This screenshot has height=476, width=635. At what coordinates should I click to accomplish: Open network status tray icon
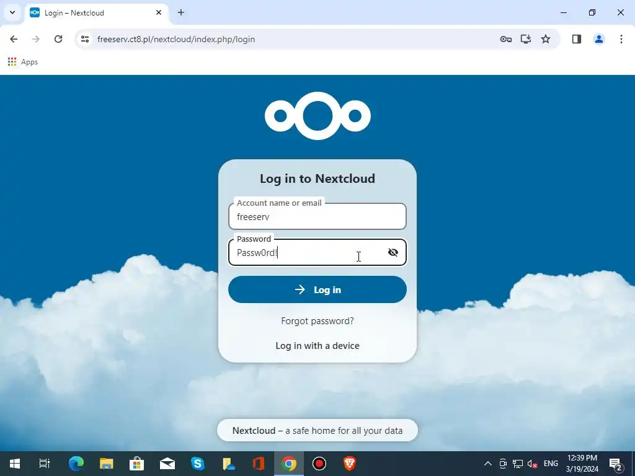(x=518, y=464)
